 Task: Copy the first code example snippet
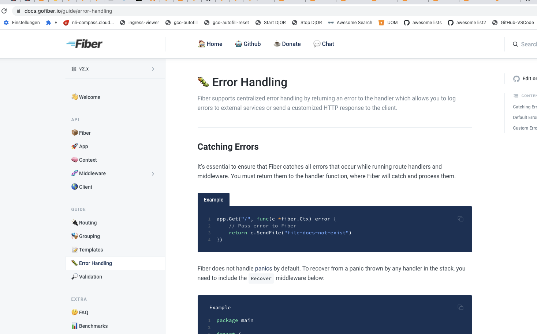point(460,218)
